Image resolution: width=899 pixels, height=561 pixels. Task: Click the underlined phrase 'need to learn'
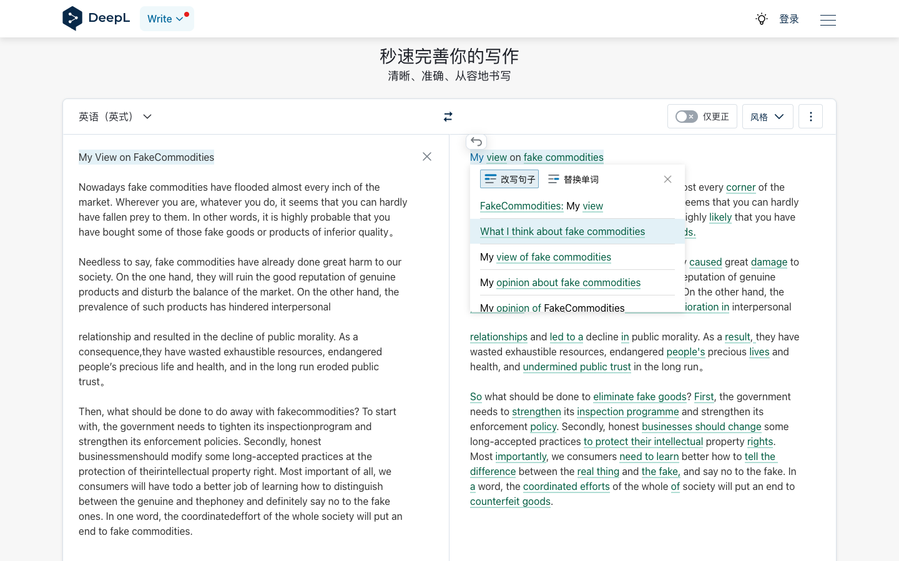coord(649,456)
